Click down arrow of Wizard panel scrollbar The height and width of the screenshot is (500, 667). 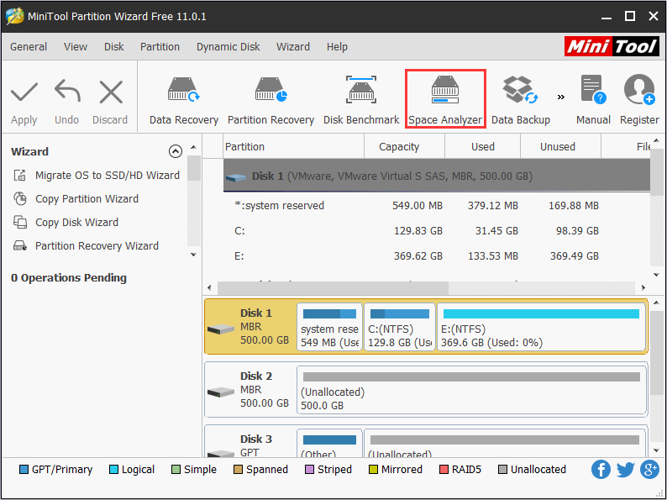193,255
